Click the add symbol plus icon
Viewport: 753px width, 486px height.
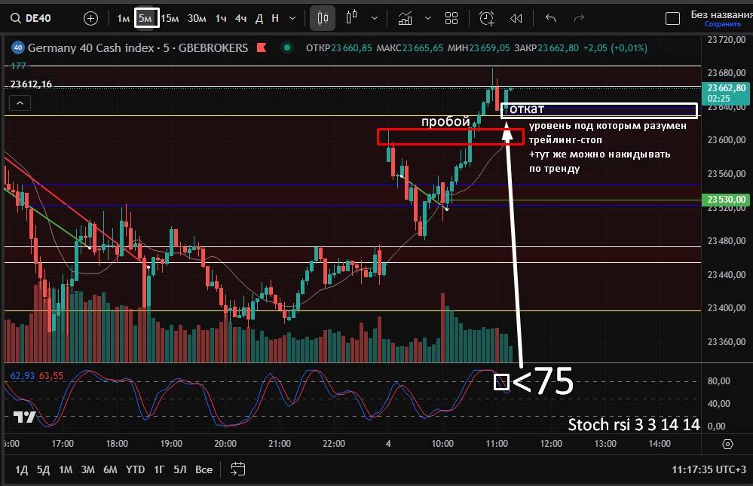click(90, 18)
